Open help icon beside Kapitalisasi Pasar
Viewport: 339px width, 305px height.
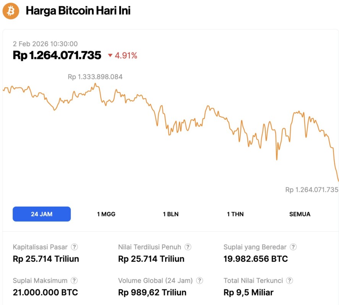[x=75, y=247]
